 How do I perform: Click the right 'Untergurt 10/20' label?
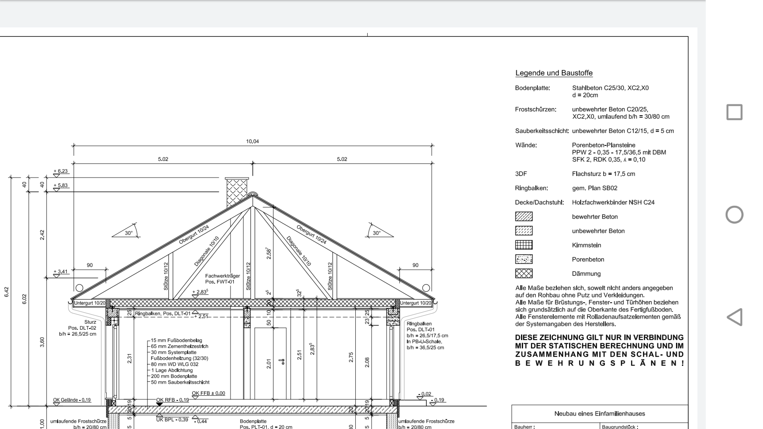(x=415, y=303)
